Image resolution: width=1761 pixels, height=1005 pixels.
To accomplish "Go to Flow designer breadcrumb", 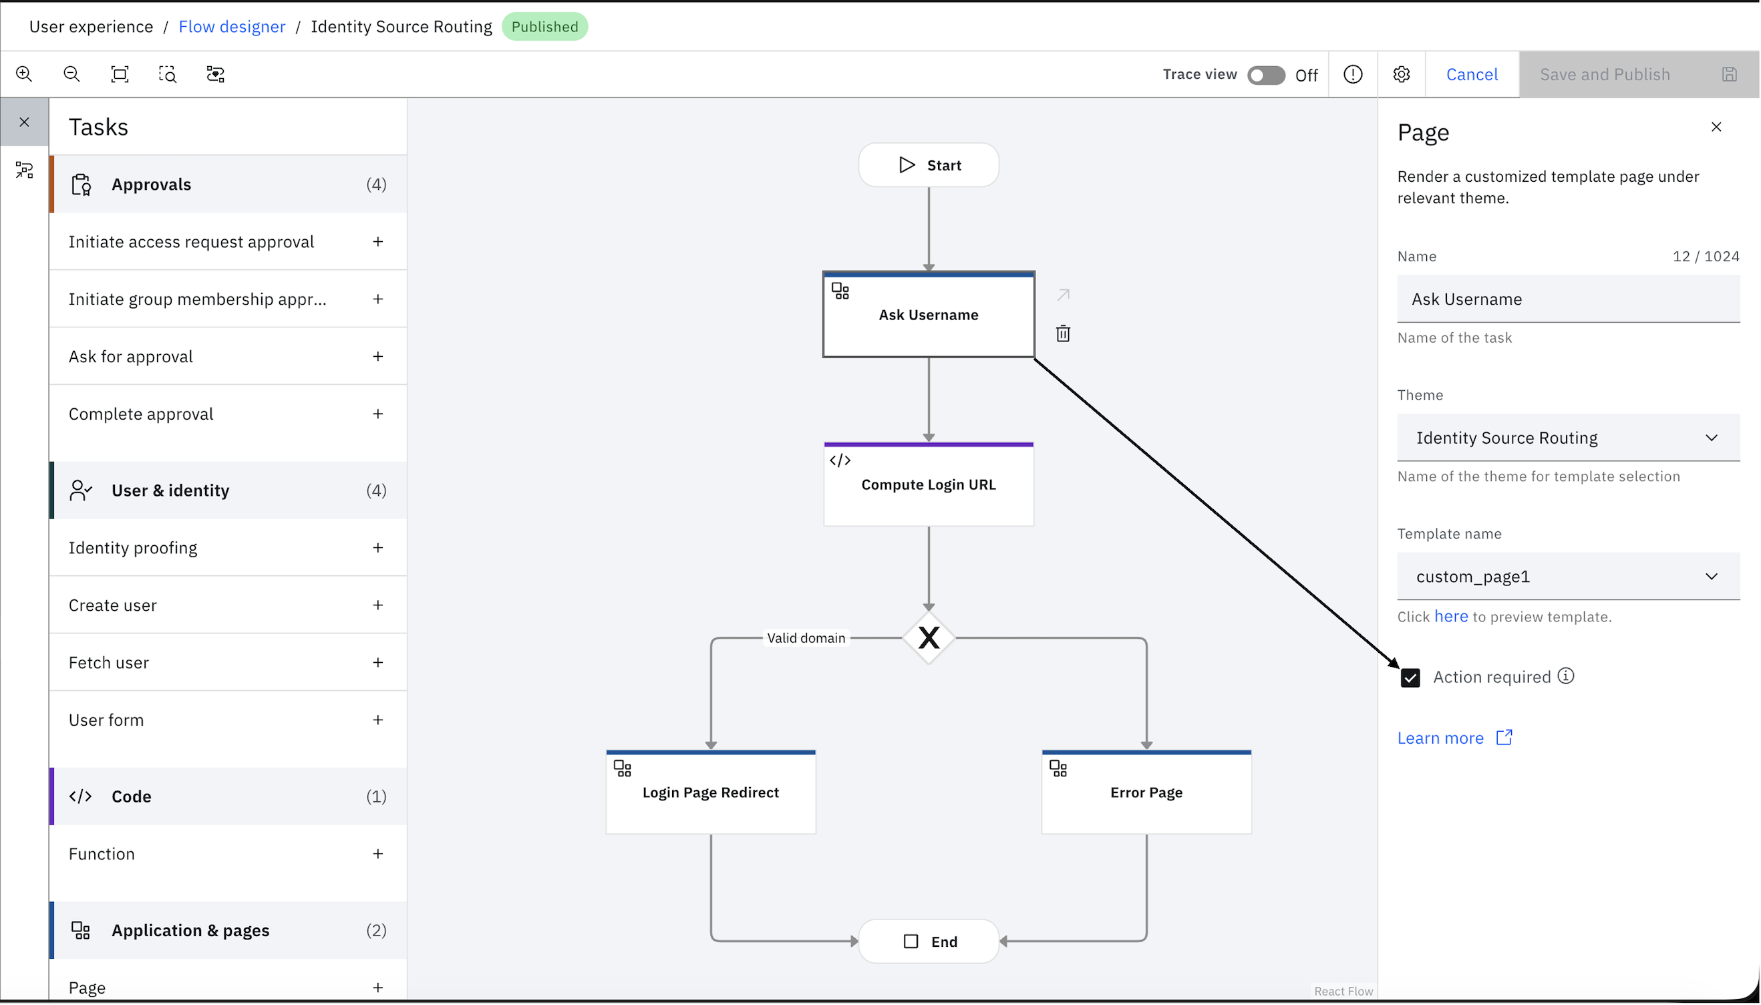I will pos(232,27).
